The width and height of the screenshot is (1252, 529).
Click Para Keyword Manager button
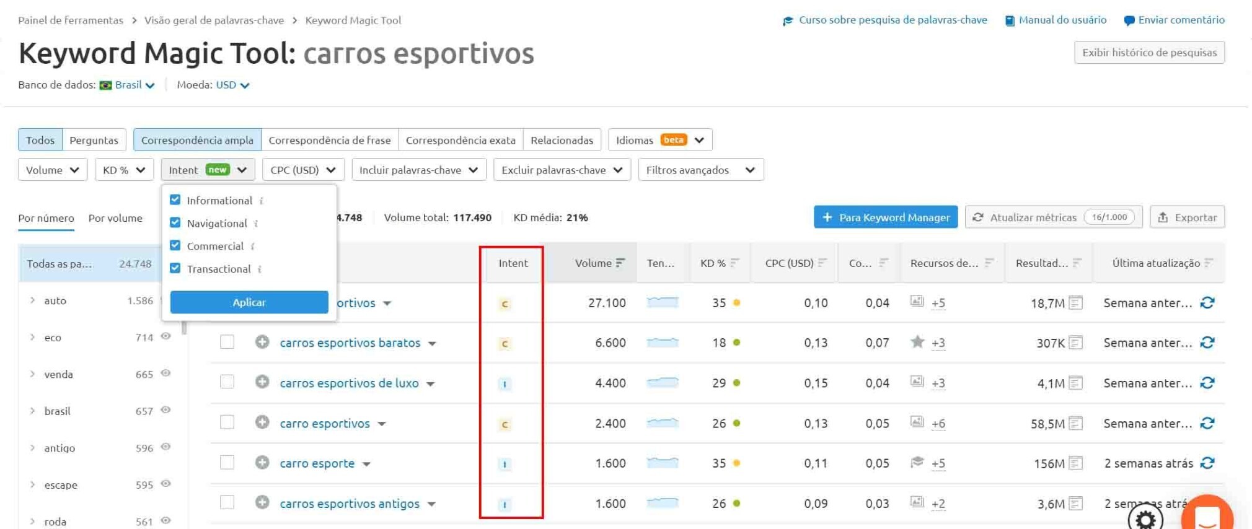click(x=886, y=217)
